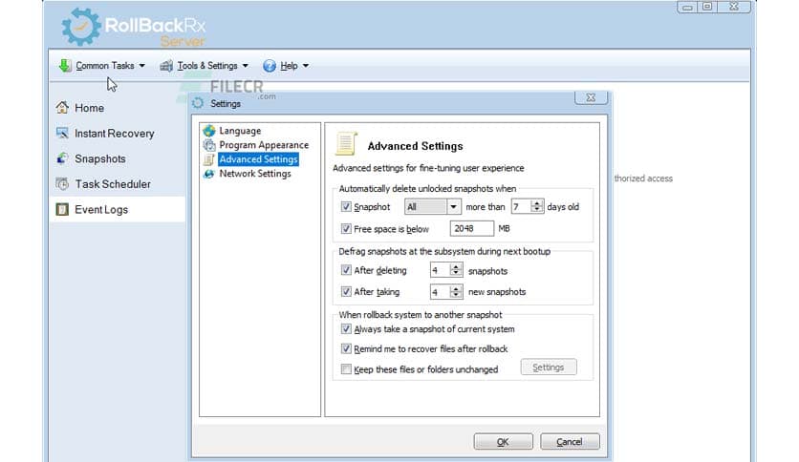Go to Home in the sidebar
799x462 pixels.
89,108
